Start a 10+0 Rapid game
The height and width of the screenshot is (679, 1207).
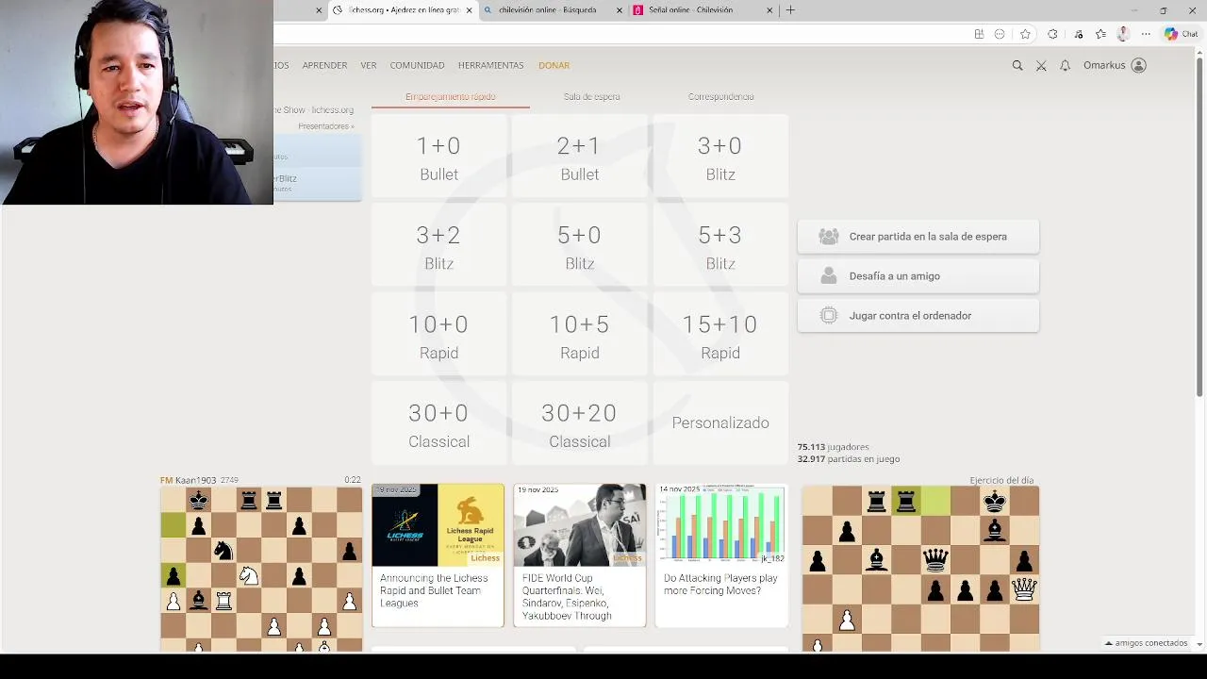point(438,336)
